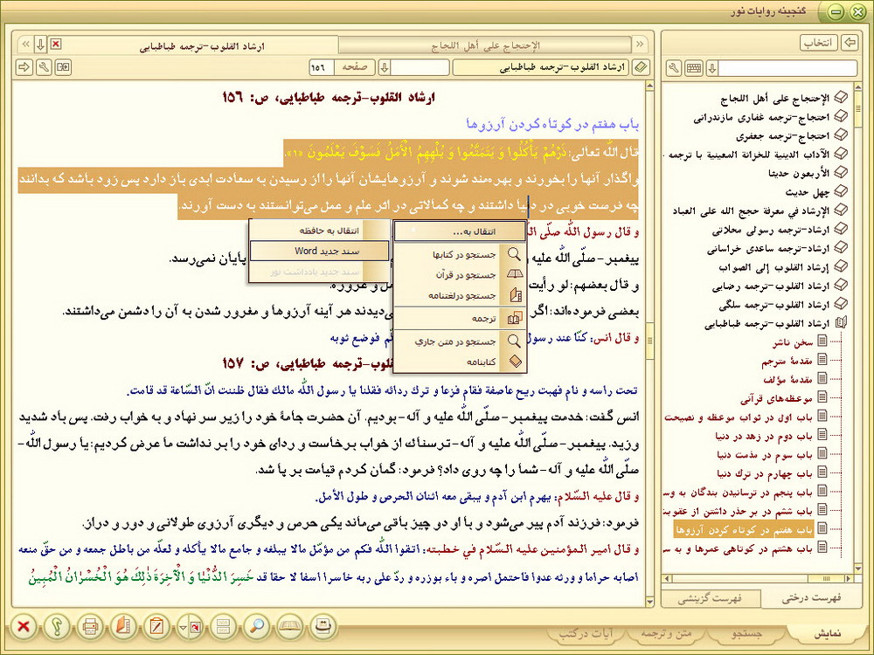The height and width of the screenshot is (655, 874).
Task: Click the red X exit icon in bottom toolbar
Action: point(24,627)
